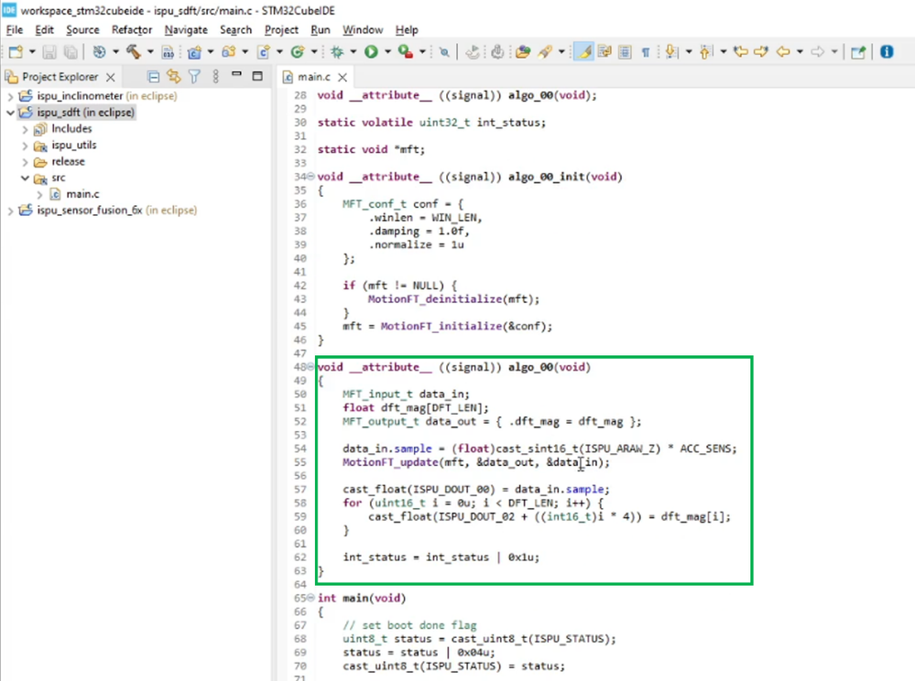The width and height of the screenshot is (915, 681).
Task: Click the New file toolbar icon
Action: tap(16, 52)
